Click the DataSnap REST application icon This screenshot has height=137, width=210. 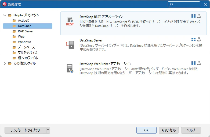(x=70, y=21)
